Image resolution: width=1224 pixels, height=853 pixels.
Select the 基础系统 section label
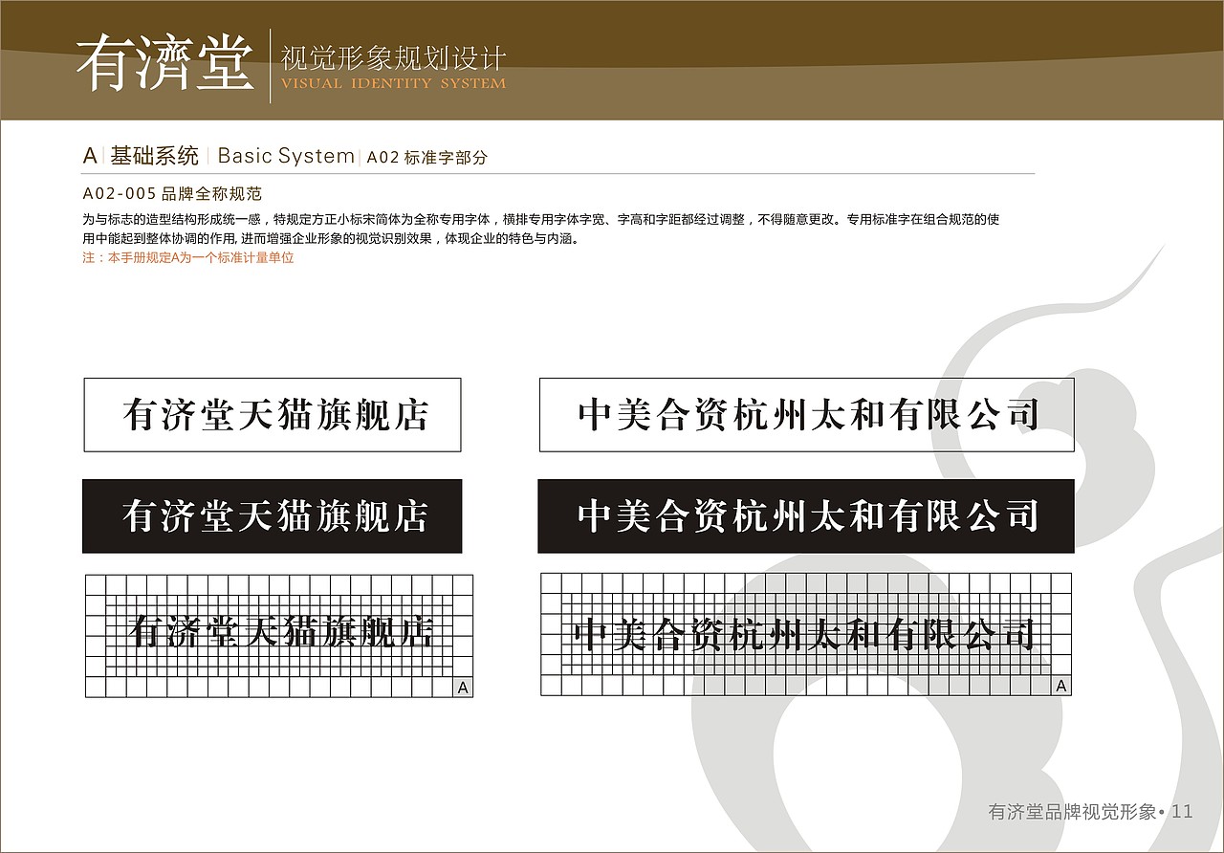[x=155, y=156]
